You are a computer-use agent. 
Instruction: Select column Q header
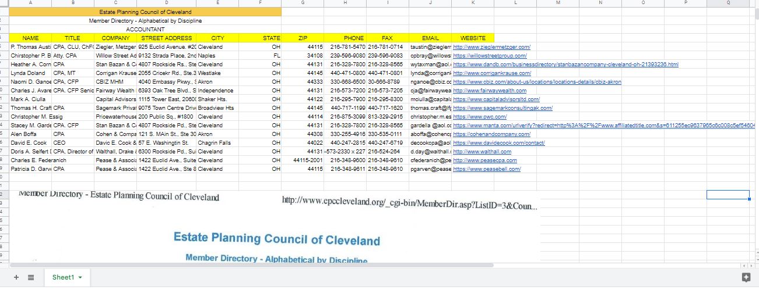coord(728,3)
